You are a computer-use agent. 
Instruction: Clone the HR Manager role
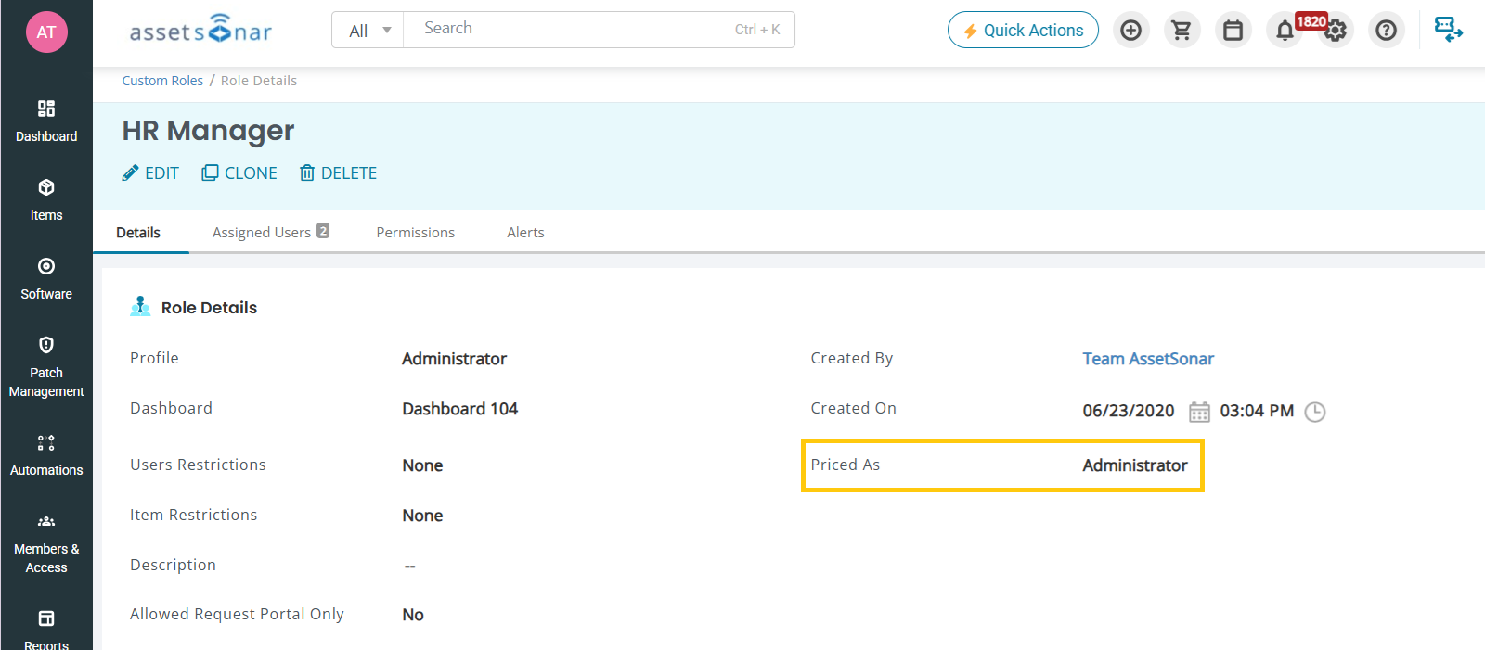click(x=239, y=173)
